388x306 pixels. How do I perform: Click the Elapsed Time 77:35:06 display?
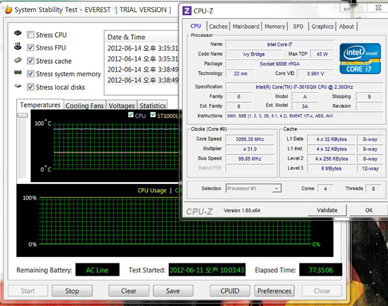coord(321,270)
